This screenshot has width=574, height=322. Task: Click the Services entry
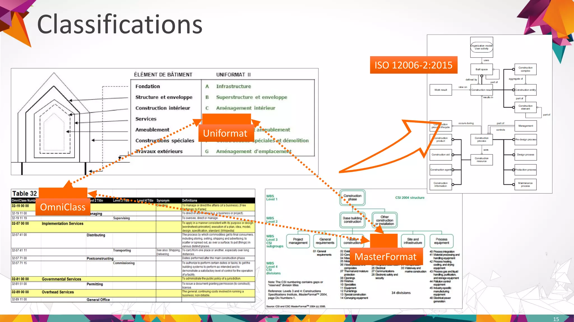[x=146, y=119]
